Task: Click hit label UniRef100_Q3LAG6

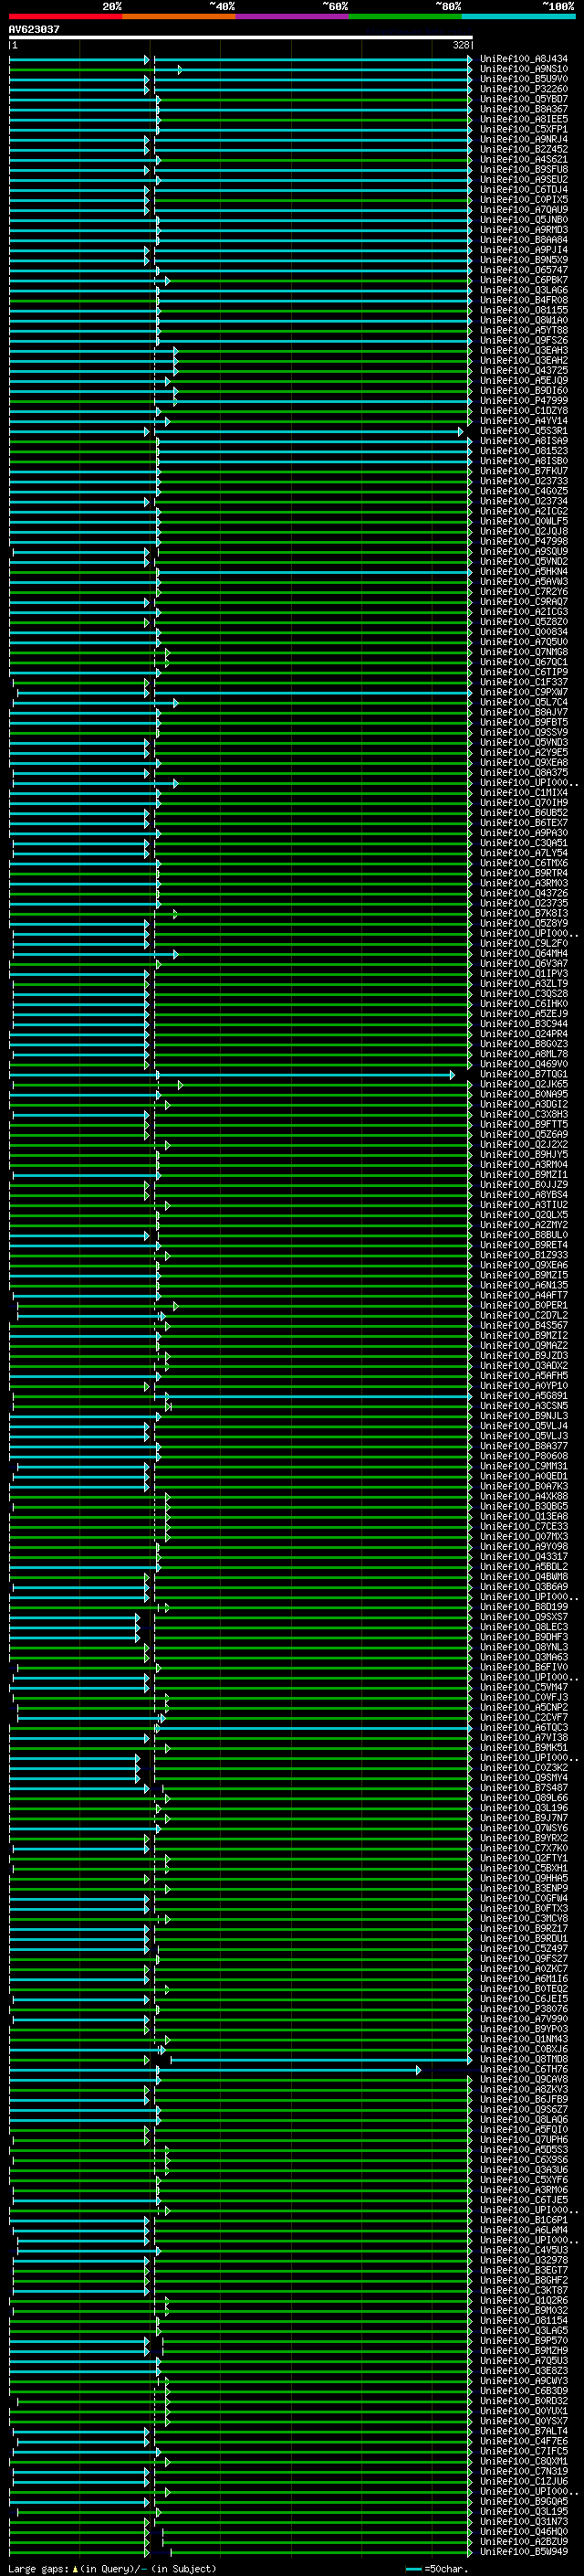Action: coord(524,290)
